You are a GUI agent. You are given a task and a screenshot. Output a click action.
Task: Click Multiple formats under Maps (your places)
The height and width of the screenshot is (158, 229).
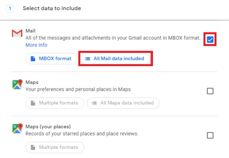[x=55, y=147]
